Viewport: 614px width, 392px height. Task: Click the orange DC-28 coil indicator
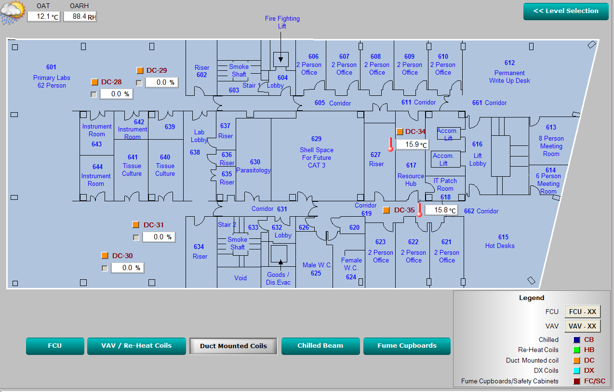(94, 82)
